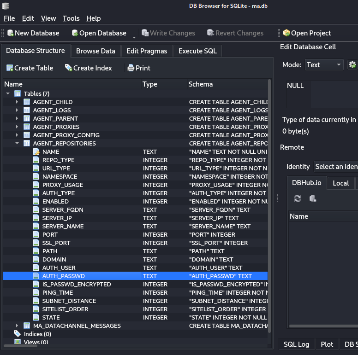Select the AUTH_USER field row

135,268
